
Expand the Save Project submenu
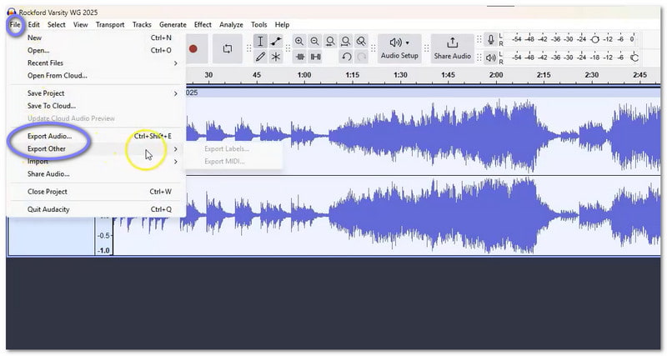click(x=98, y=93)
